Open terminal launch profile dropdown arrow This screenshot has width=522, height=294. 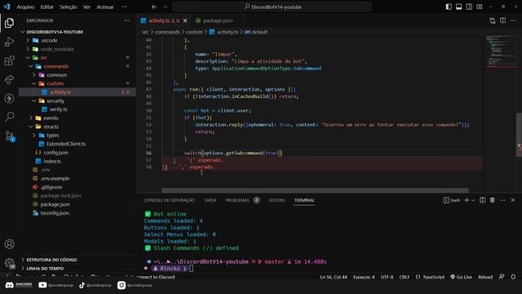click(x=473, y=200)
